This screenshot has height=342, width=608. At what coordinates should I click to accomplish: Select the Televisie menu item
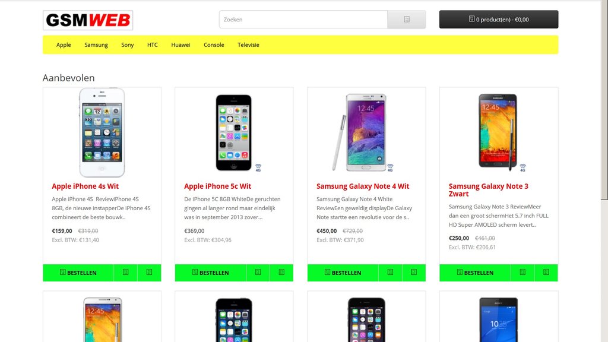click(x=248, y=45)
